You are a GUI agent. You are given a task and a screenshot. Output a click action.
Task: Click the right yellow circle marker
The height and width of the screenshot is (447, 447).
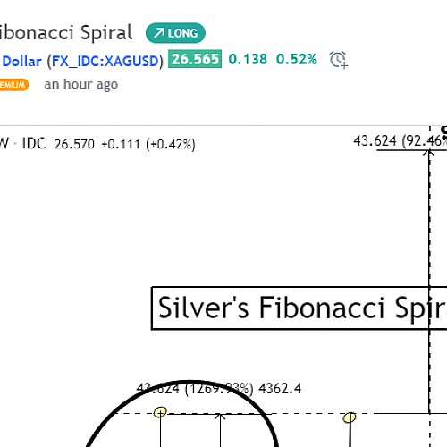click(x=350, y=417)
